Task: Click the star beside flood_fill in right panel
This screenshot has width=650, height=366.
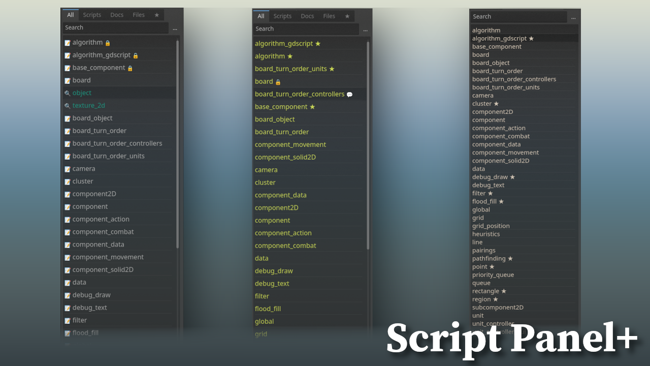Action: (501, 201)
